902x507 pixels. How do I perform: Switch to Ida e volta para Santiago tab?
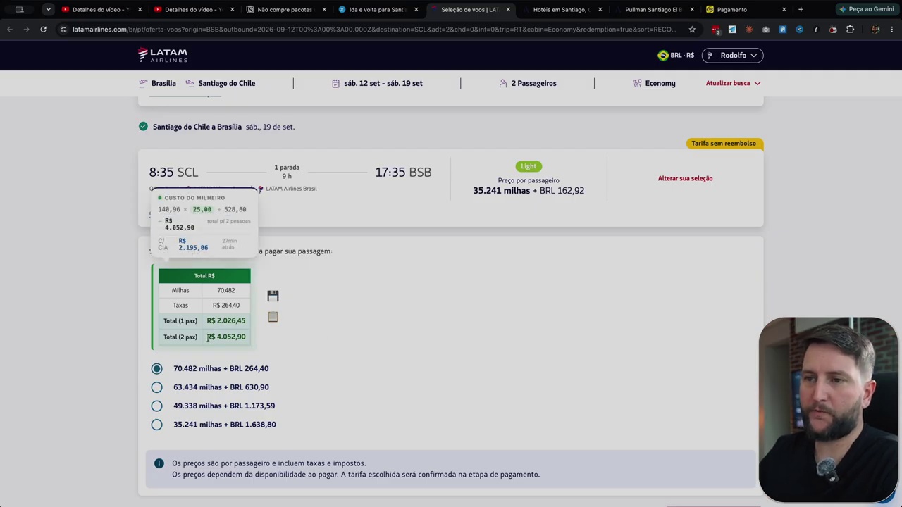379,9
